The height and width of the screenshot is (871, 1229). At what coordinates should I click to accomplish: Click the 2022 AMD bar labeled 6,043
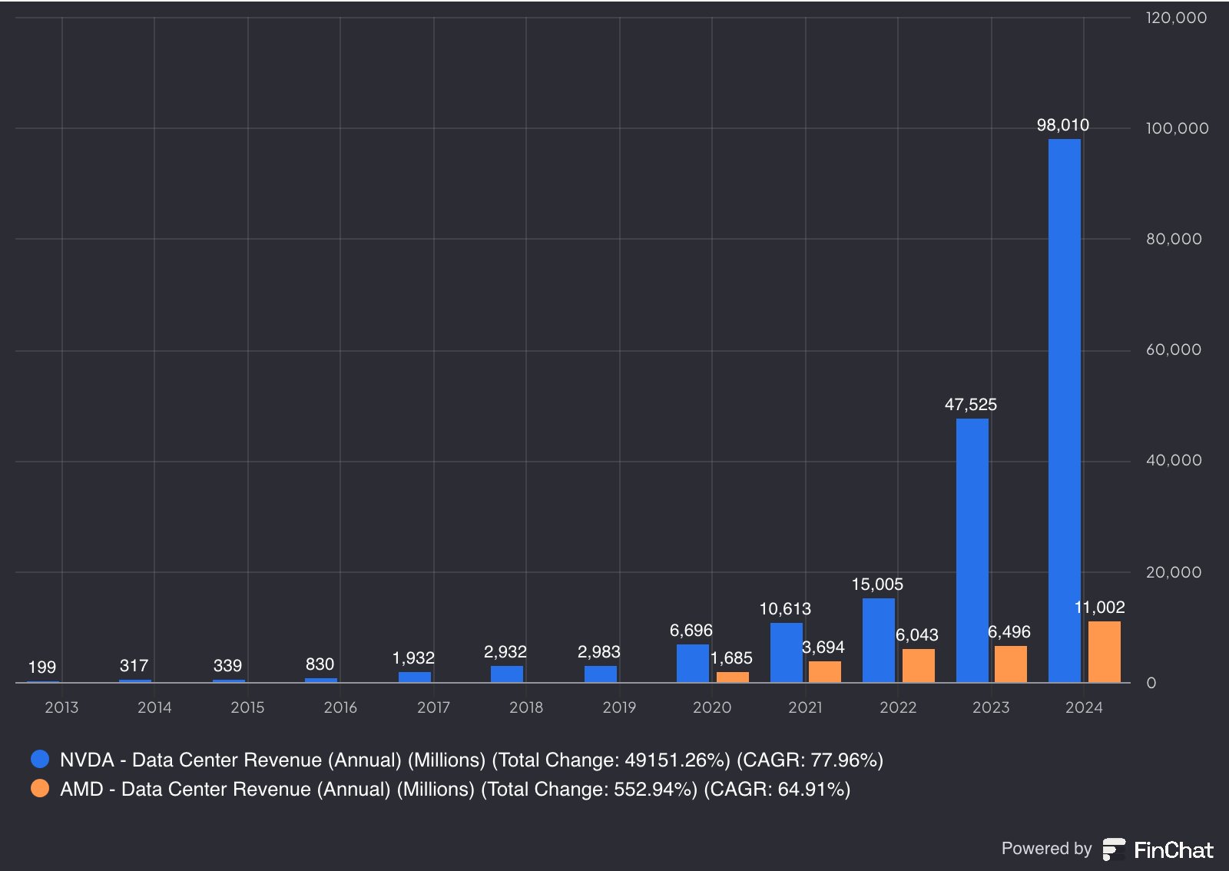[919, 665]
